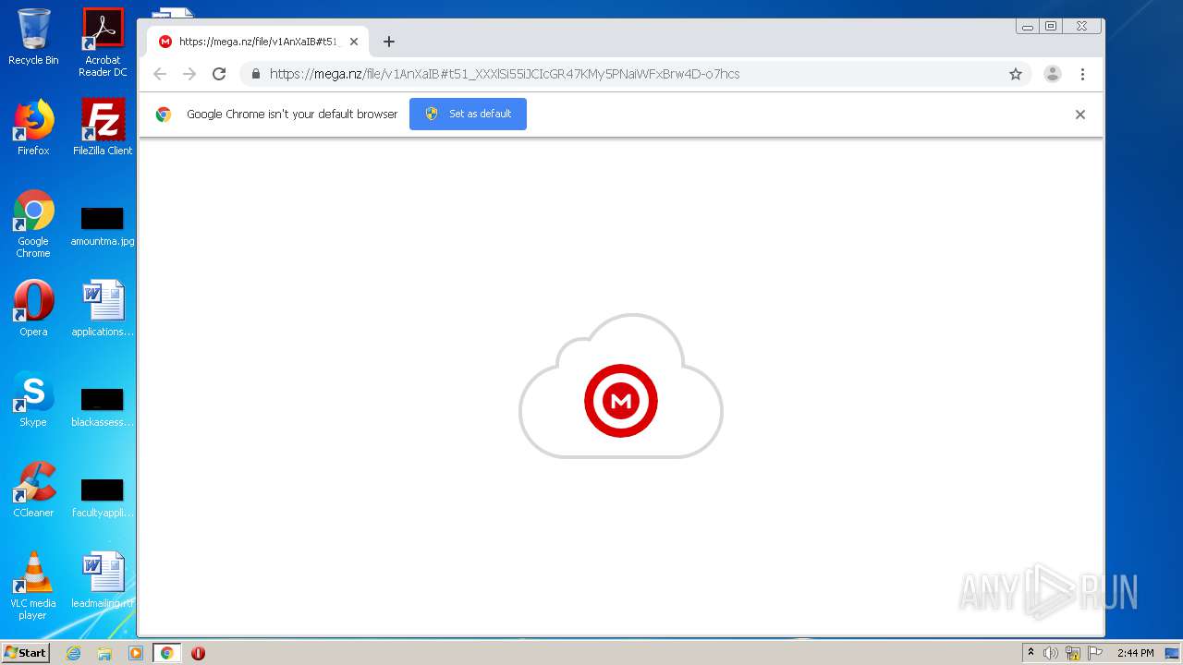Open Chrome profile avatar menu

(x=1053, y=74)
